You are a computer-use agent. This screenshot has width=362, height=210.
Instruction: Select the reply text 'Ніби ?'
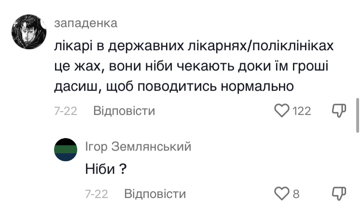click(106, 169)
